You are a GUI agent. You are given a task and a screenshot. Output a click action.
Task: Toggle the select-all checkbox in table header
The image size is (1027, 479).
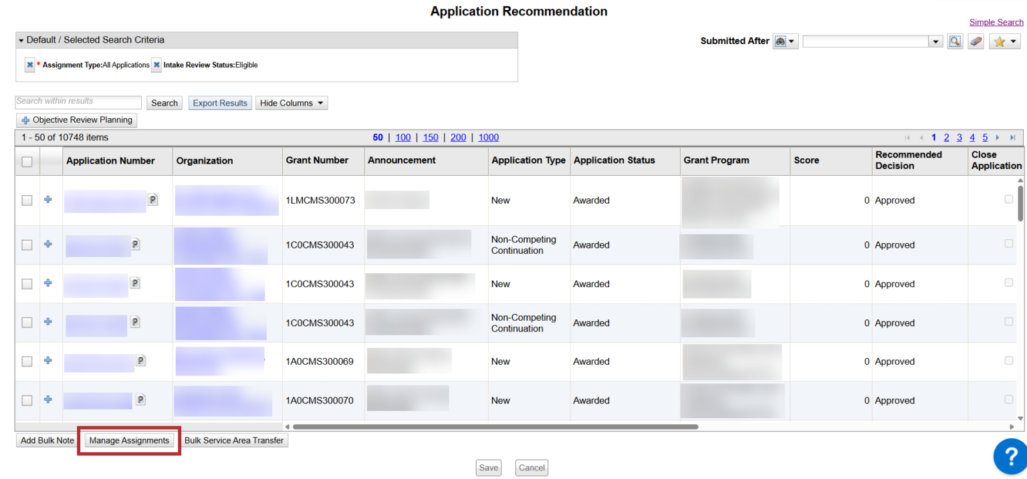tap(27, 161)
